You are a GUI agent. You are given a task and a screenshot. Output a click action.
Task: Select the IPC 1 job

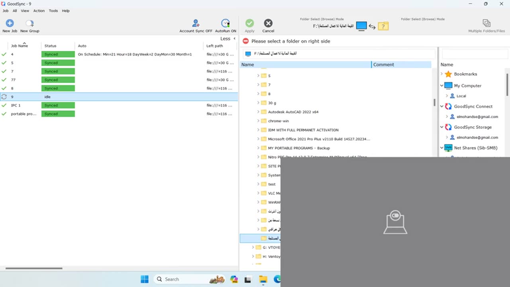(119, 105)
